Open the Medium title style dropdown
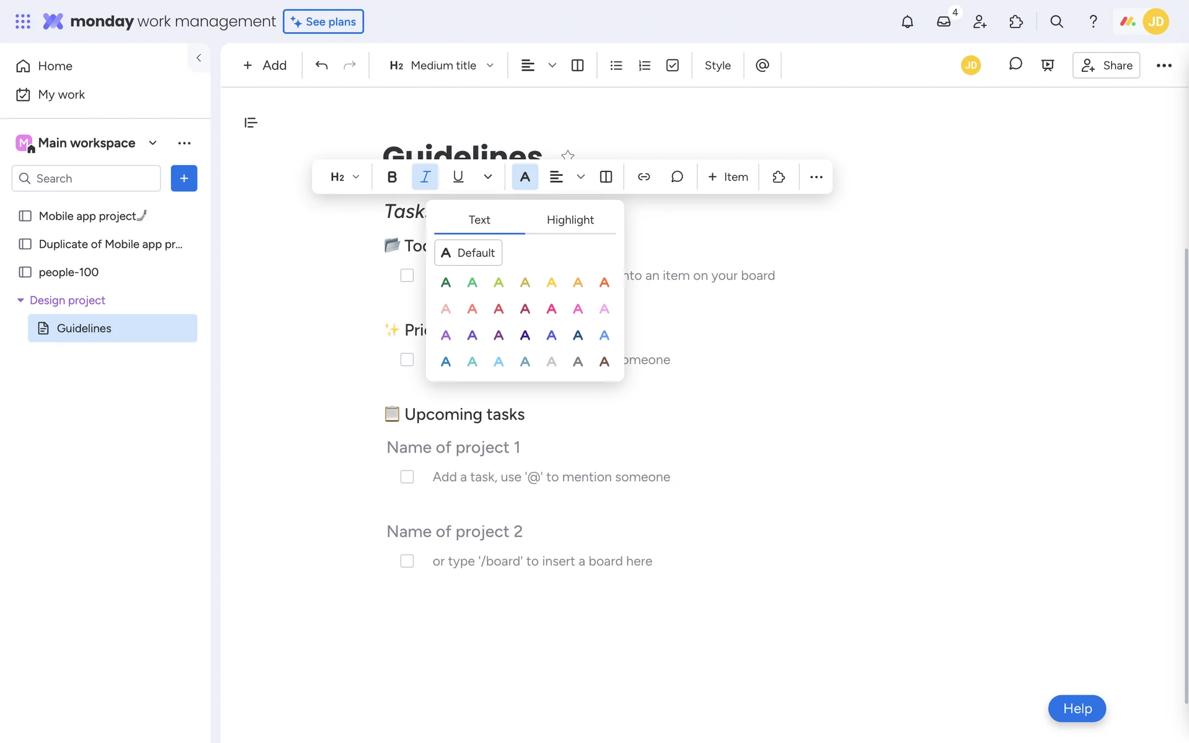Image resolution: width=1189 pixels, height=743 pixels. 442,66
